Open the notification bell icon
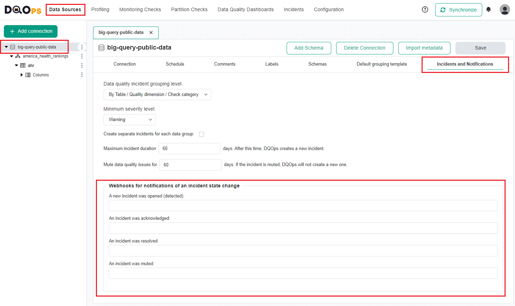 click(488, 9)
